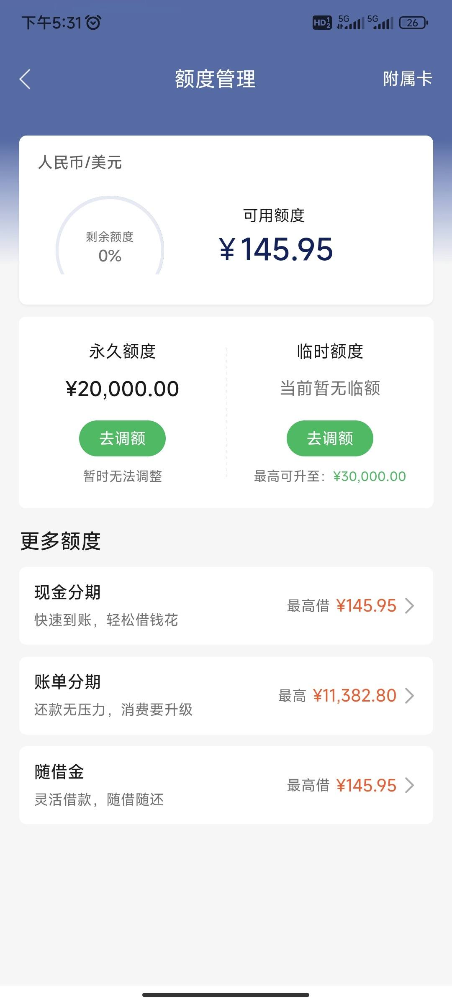Tap the HD network status icon
This screenshot has height=1004, width=452.
click(x=322, y=23)
